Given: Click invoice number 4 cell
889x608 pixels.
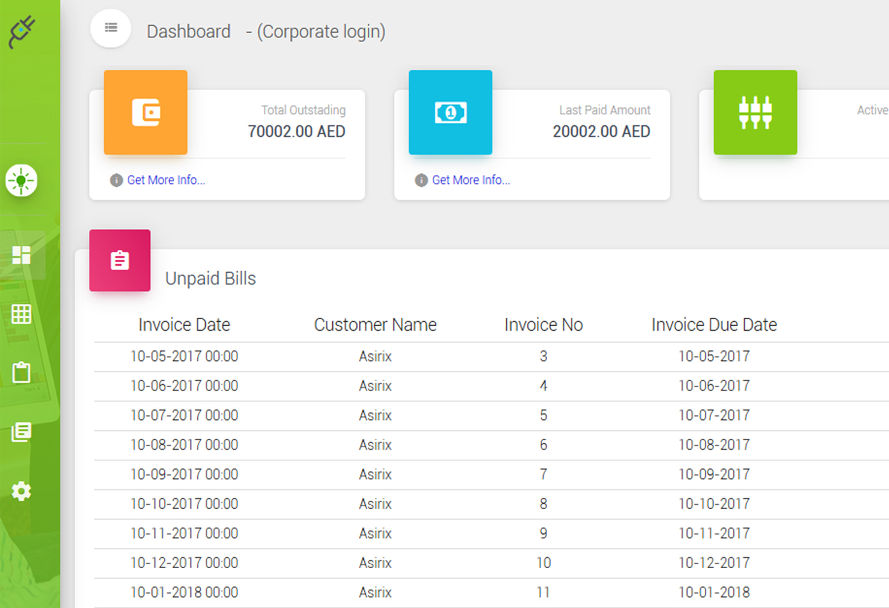Looking at the screenshot, I should [x=544, y=386].
